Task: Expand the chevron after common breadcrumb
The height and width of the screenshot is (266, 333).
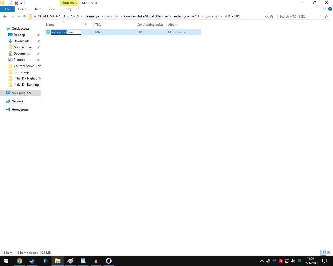Action: pos(121,16)
